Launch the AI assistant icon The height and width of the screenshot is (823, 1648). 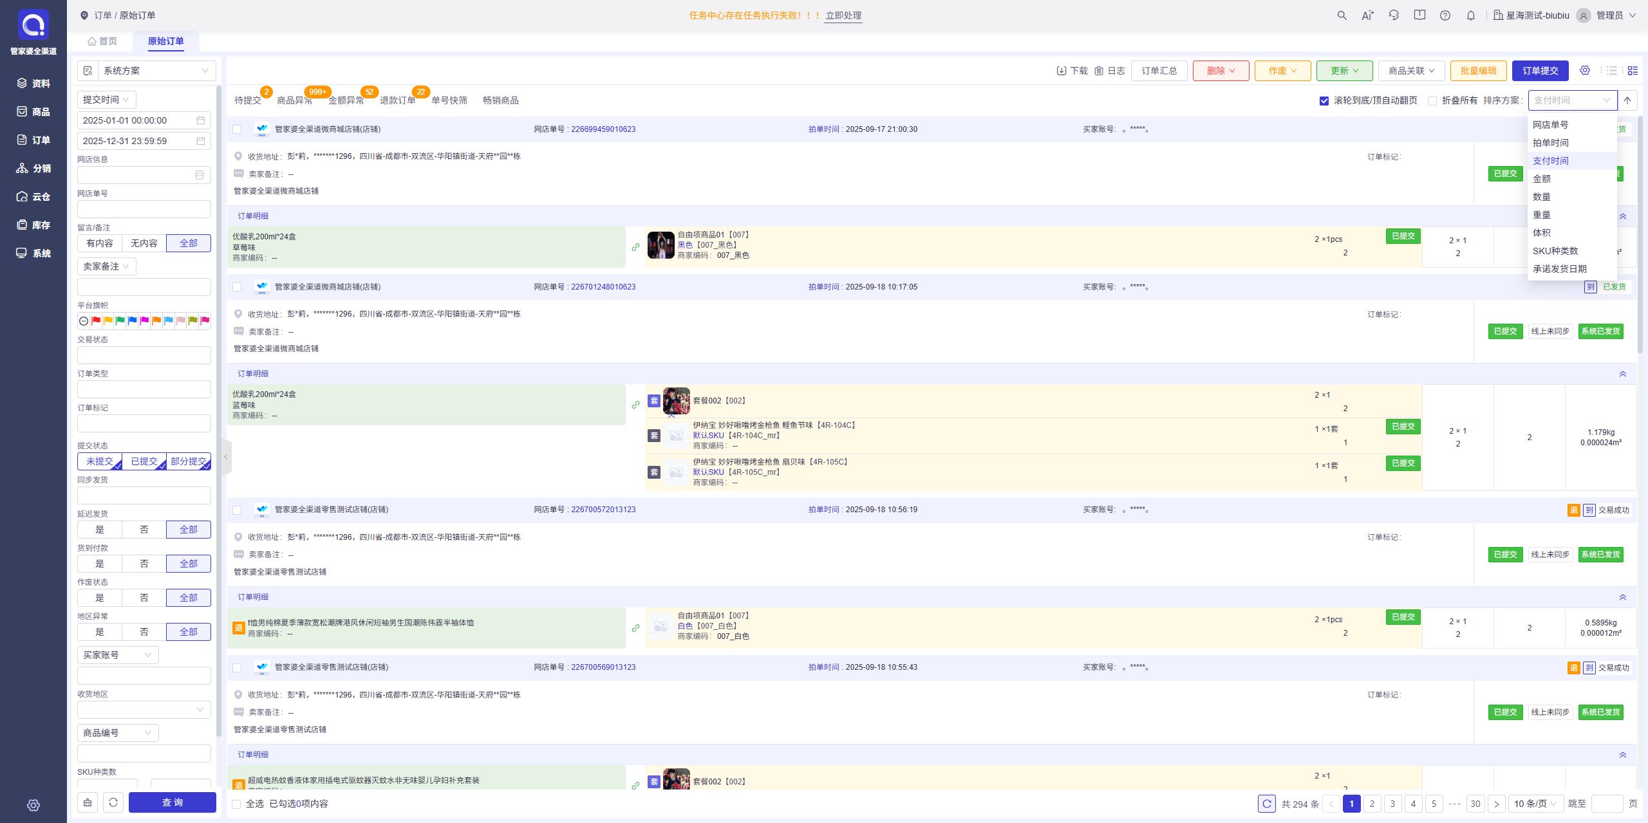1367,15
